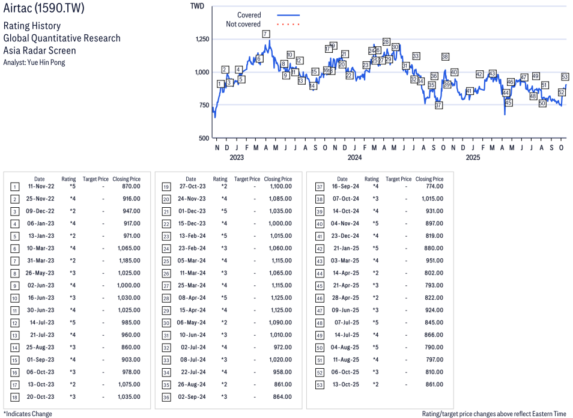573x418 pixels.
Task: Click Date column header in the first table
Action: [39, 179]
